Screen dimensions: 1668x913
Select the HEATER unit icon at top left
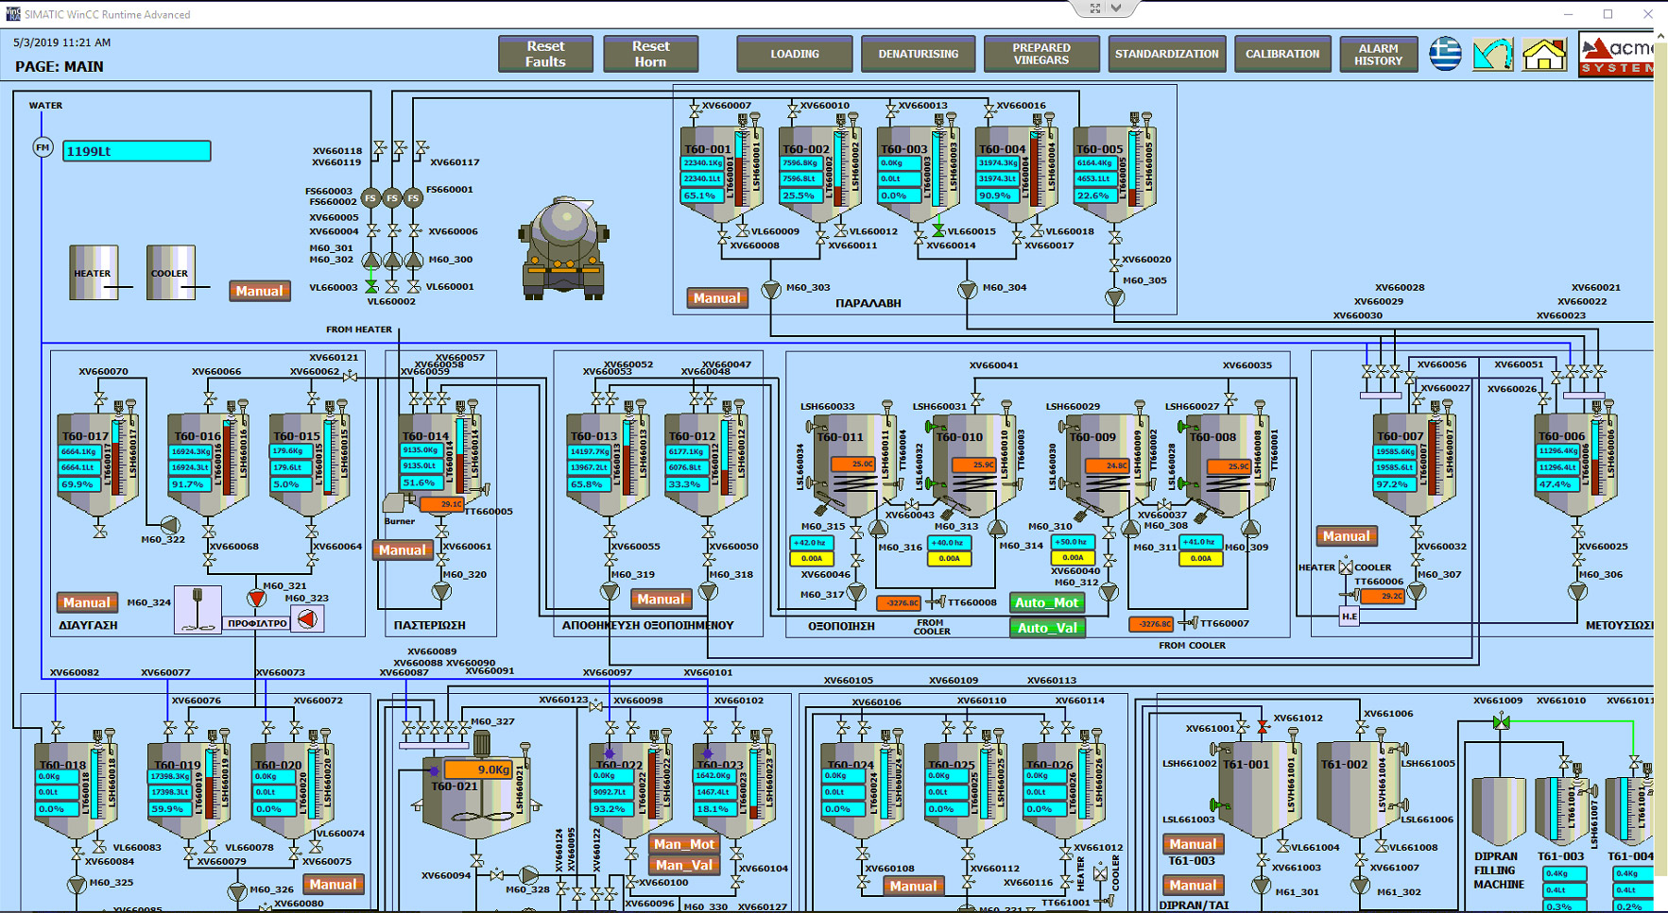(94, 273)
